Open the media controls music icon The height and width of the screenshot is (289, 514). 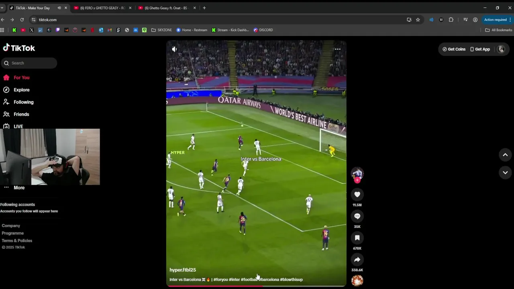[465, 20]
